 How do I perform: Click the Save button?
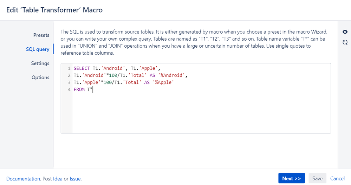pos(317,178)
